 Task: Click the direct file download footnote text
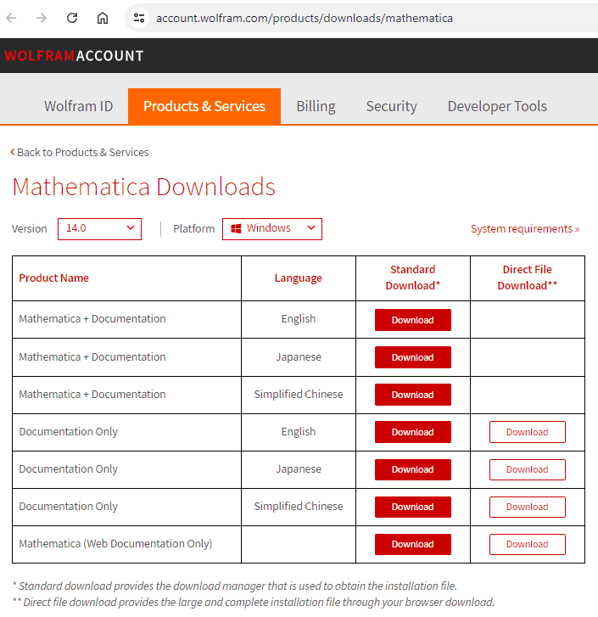(x=254, y=602)
